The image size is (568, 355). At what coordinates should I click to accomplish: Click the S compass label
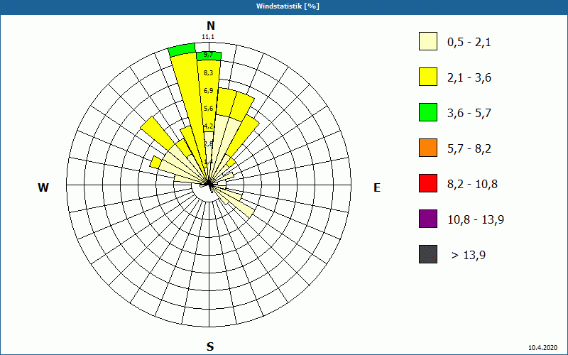coord(210,346)
